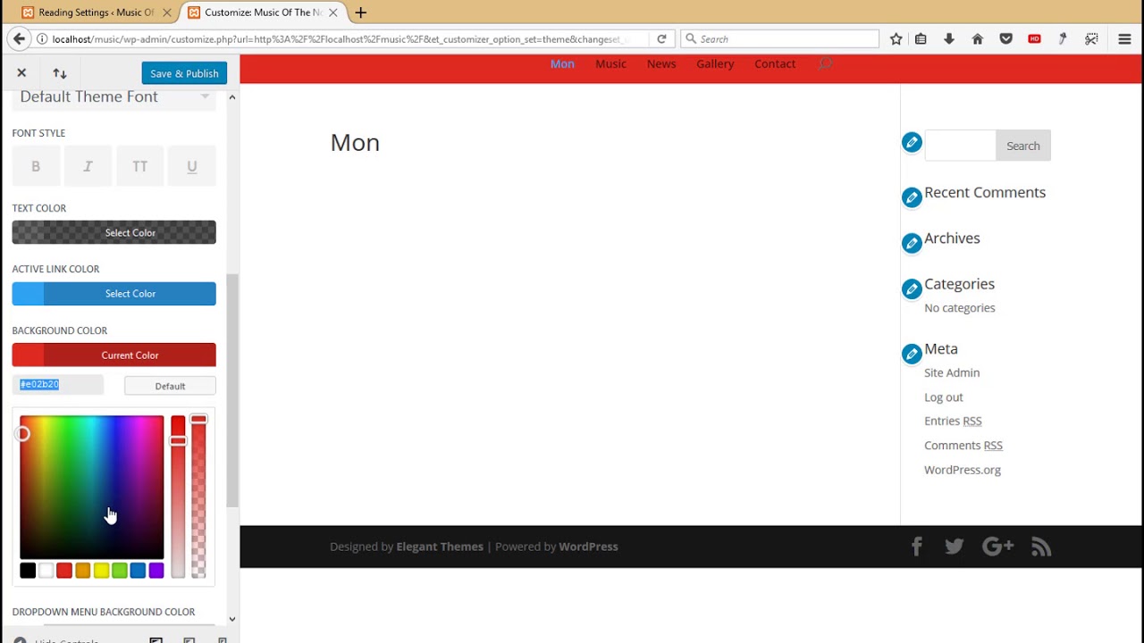Click the search magnifier in red header
The width and height of the screenshot is (1144, 643).
825,63
